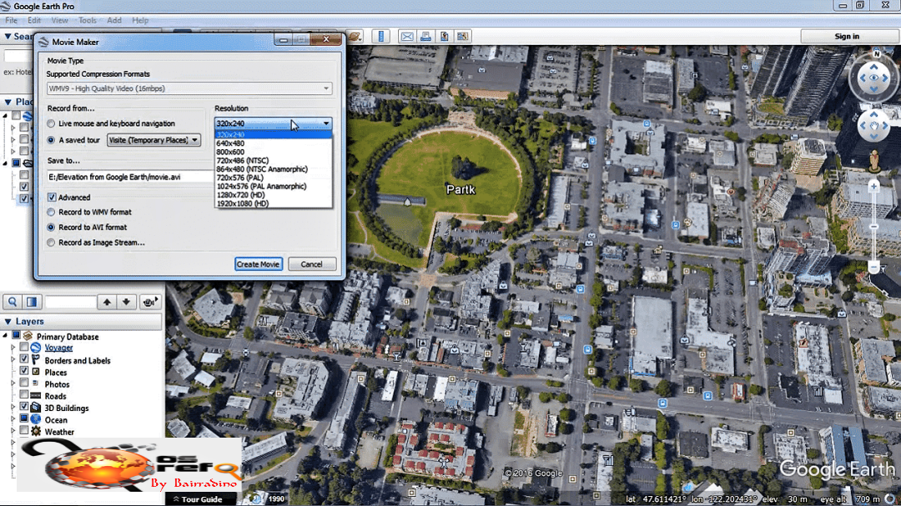Click the email envelope toolbar icon

pyautogui.click(x=407, y=37)
